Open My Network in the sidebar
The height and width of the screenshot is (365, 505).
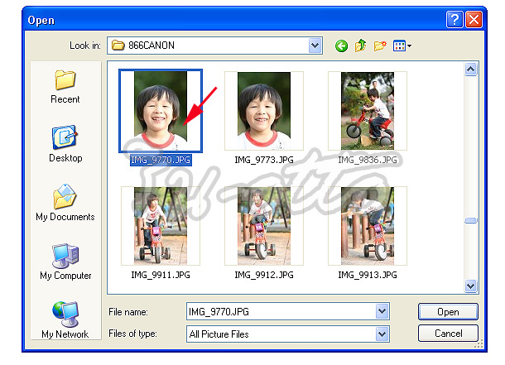(x=65, y=320)
